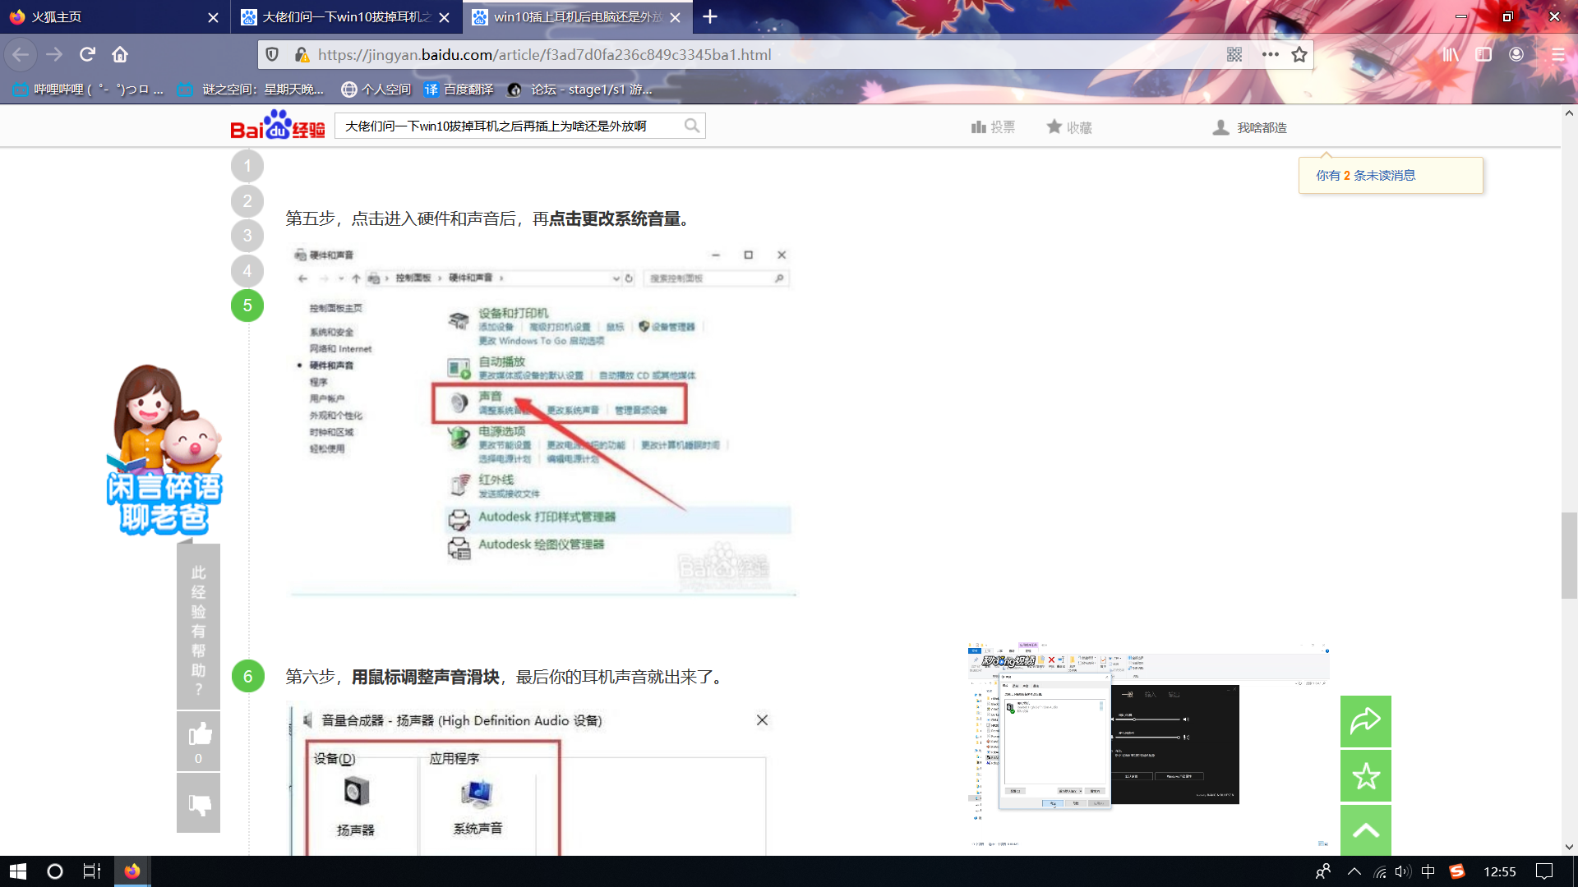1578x887 pixels.
Task: Click the thumbs-up like button
Action: pos(198,741)
